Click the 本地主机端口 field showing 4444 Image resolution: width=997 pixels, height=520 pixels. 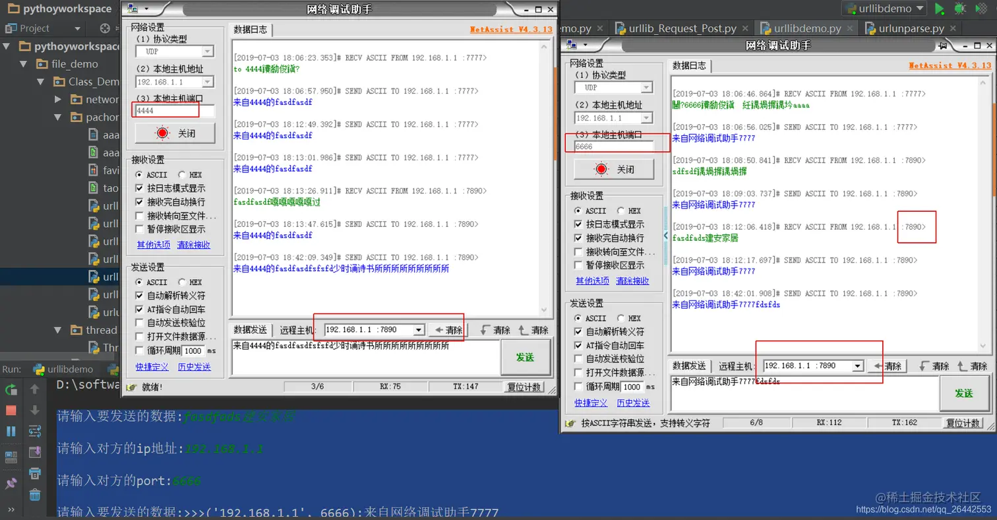(175, 111)
